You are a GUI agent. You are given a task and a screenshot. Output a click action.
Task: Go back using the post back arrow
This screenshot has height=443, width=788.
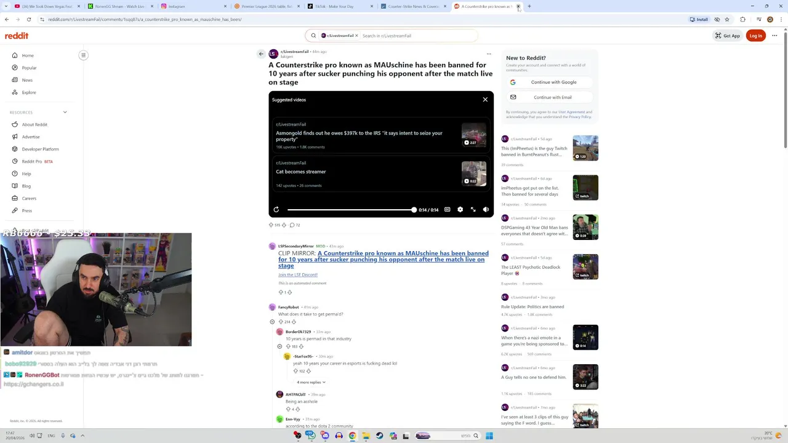pos(261,54)
